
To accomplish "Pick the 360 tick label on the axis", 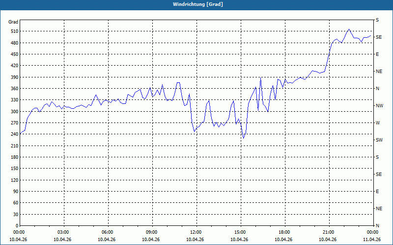I will pos(15,89).
